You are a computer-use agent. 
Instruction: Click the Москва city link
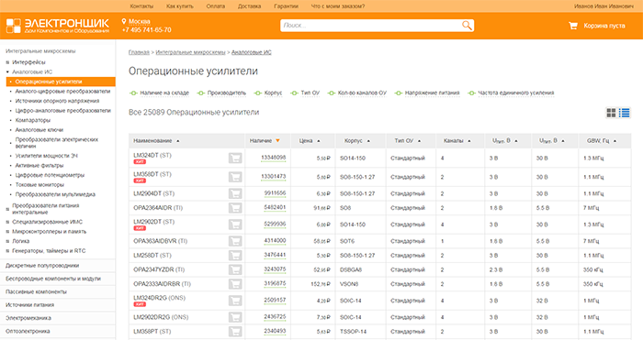click(140, 21)
